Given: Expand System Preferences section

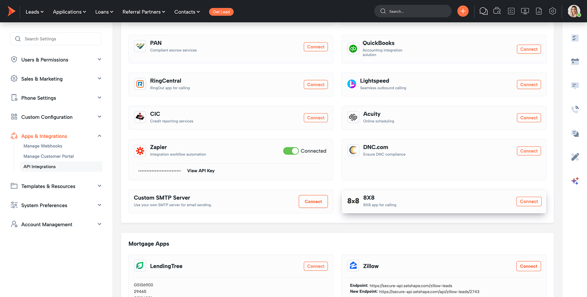Looking at the screenshot, I should pyautogui.click(x=56, y=205).
